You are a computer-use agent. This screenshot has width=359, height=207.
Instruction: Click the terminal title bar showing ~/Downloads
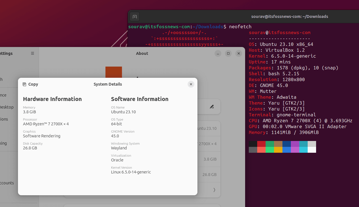coord(290,17)
